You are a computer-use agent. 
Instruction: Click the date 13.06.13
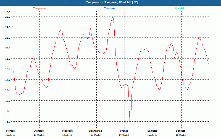coord(96,135)
